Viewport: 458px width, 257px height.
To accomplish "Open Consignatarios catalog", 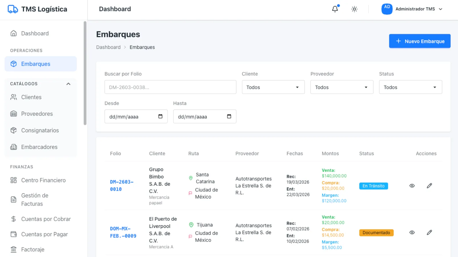I will point(41,130).
